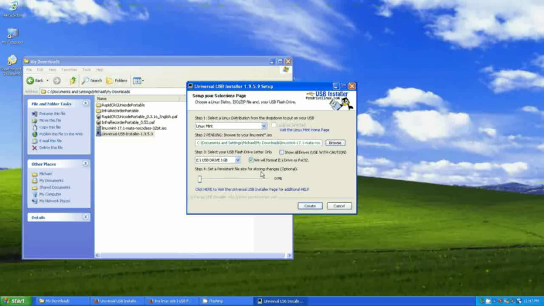Open the Linux Mint distribution dropdown

(x=264, y=126)
